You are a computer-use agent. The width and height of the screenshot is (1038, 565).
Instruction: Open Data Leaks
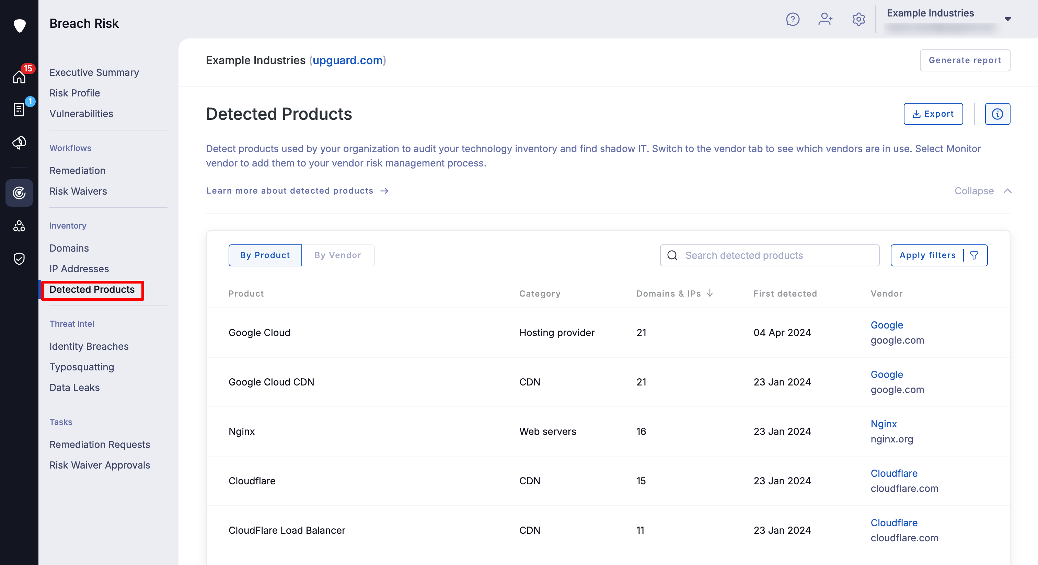pos(74,388)
